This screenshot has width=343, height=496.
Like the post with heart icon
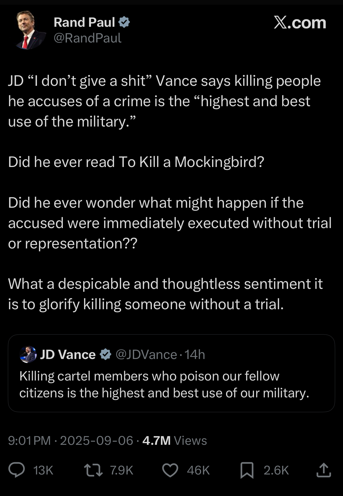[170, 470]
